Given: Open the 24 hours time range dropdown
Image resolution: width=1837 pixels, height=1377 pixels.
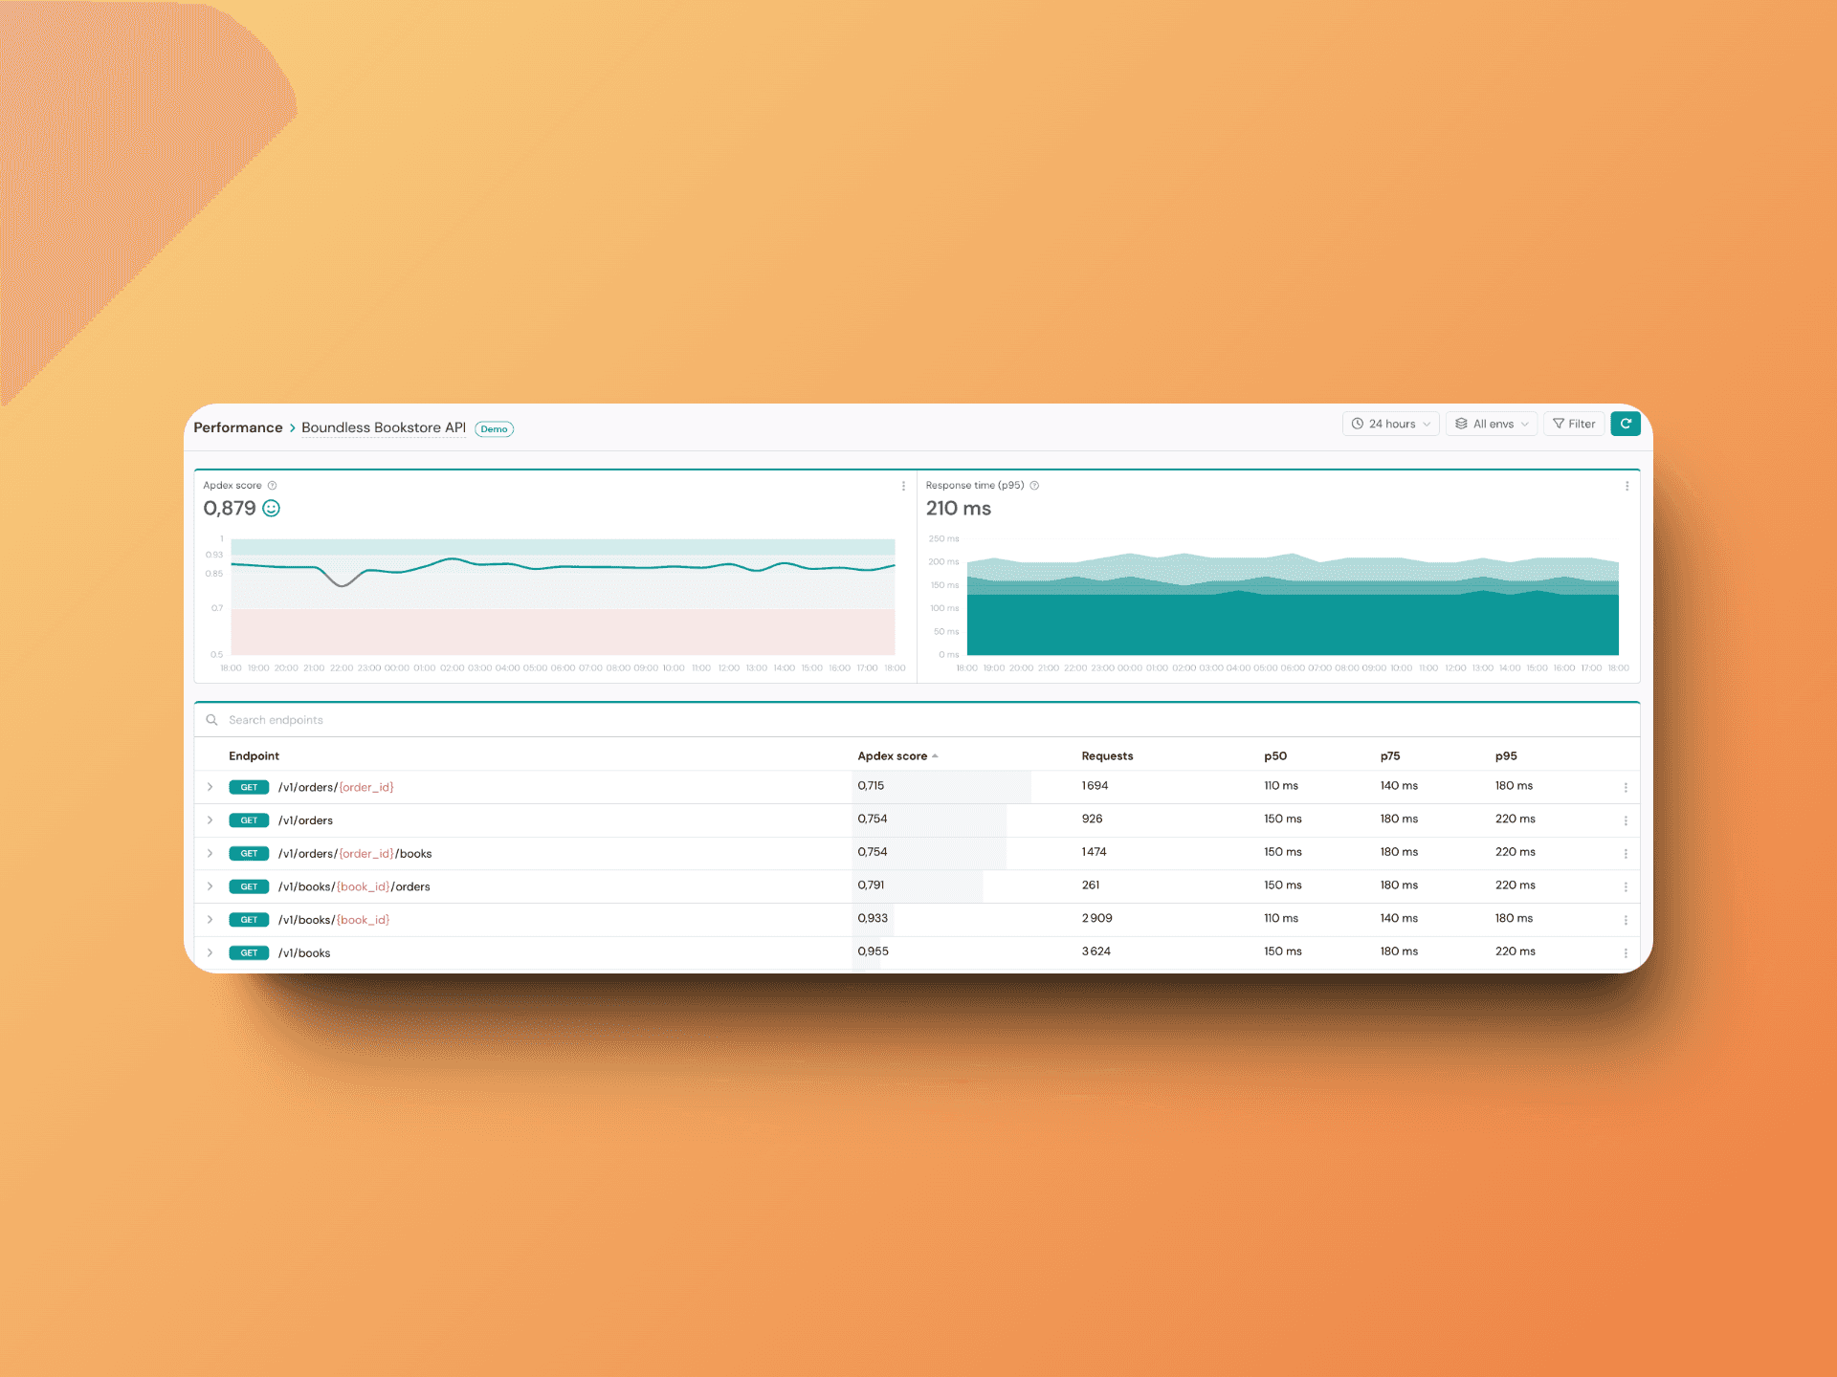Looking at the screenshot, I should [1390, 424].
